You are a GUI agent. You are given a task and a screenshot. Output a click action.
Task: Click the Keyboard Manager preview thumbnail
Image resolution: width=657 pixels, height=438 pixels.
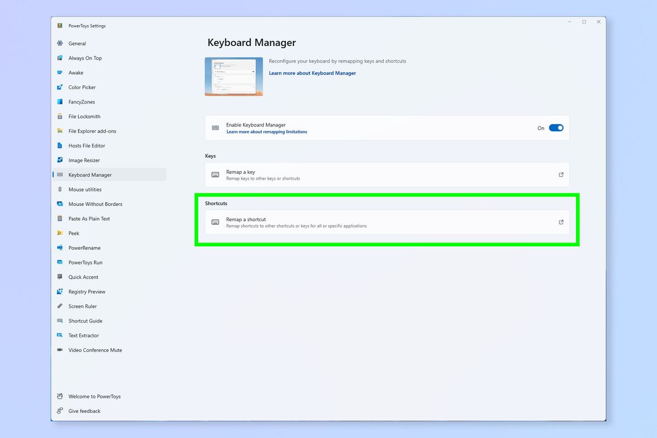click(234, 76)
